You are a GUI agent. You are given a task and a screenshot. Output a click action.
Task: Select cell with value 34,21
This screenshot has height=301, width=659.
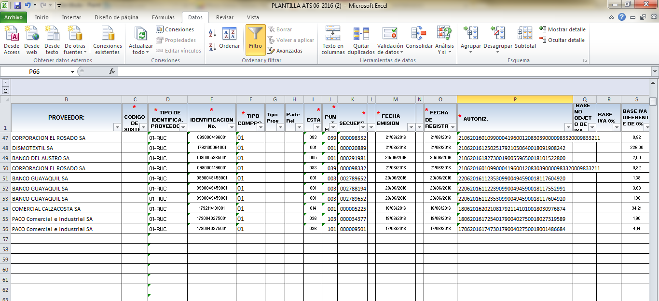click(x=636, y=208)
